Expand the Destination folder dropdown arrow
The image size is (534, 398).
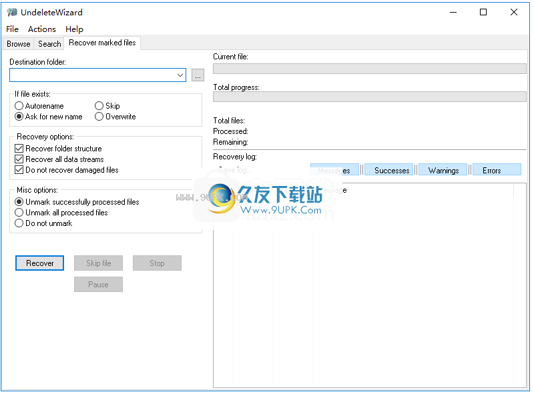(x=180, y=75)
